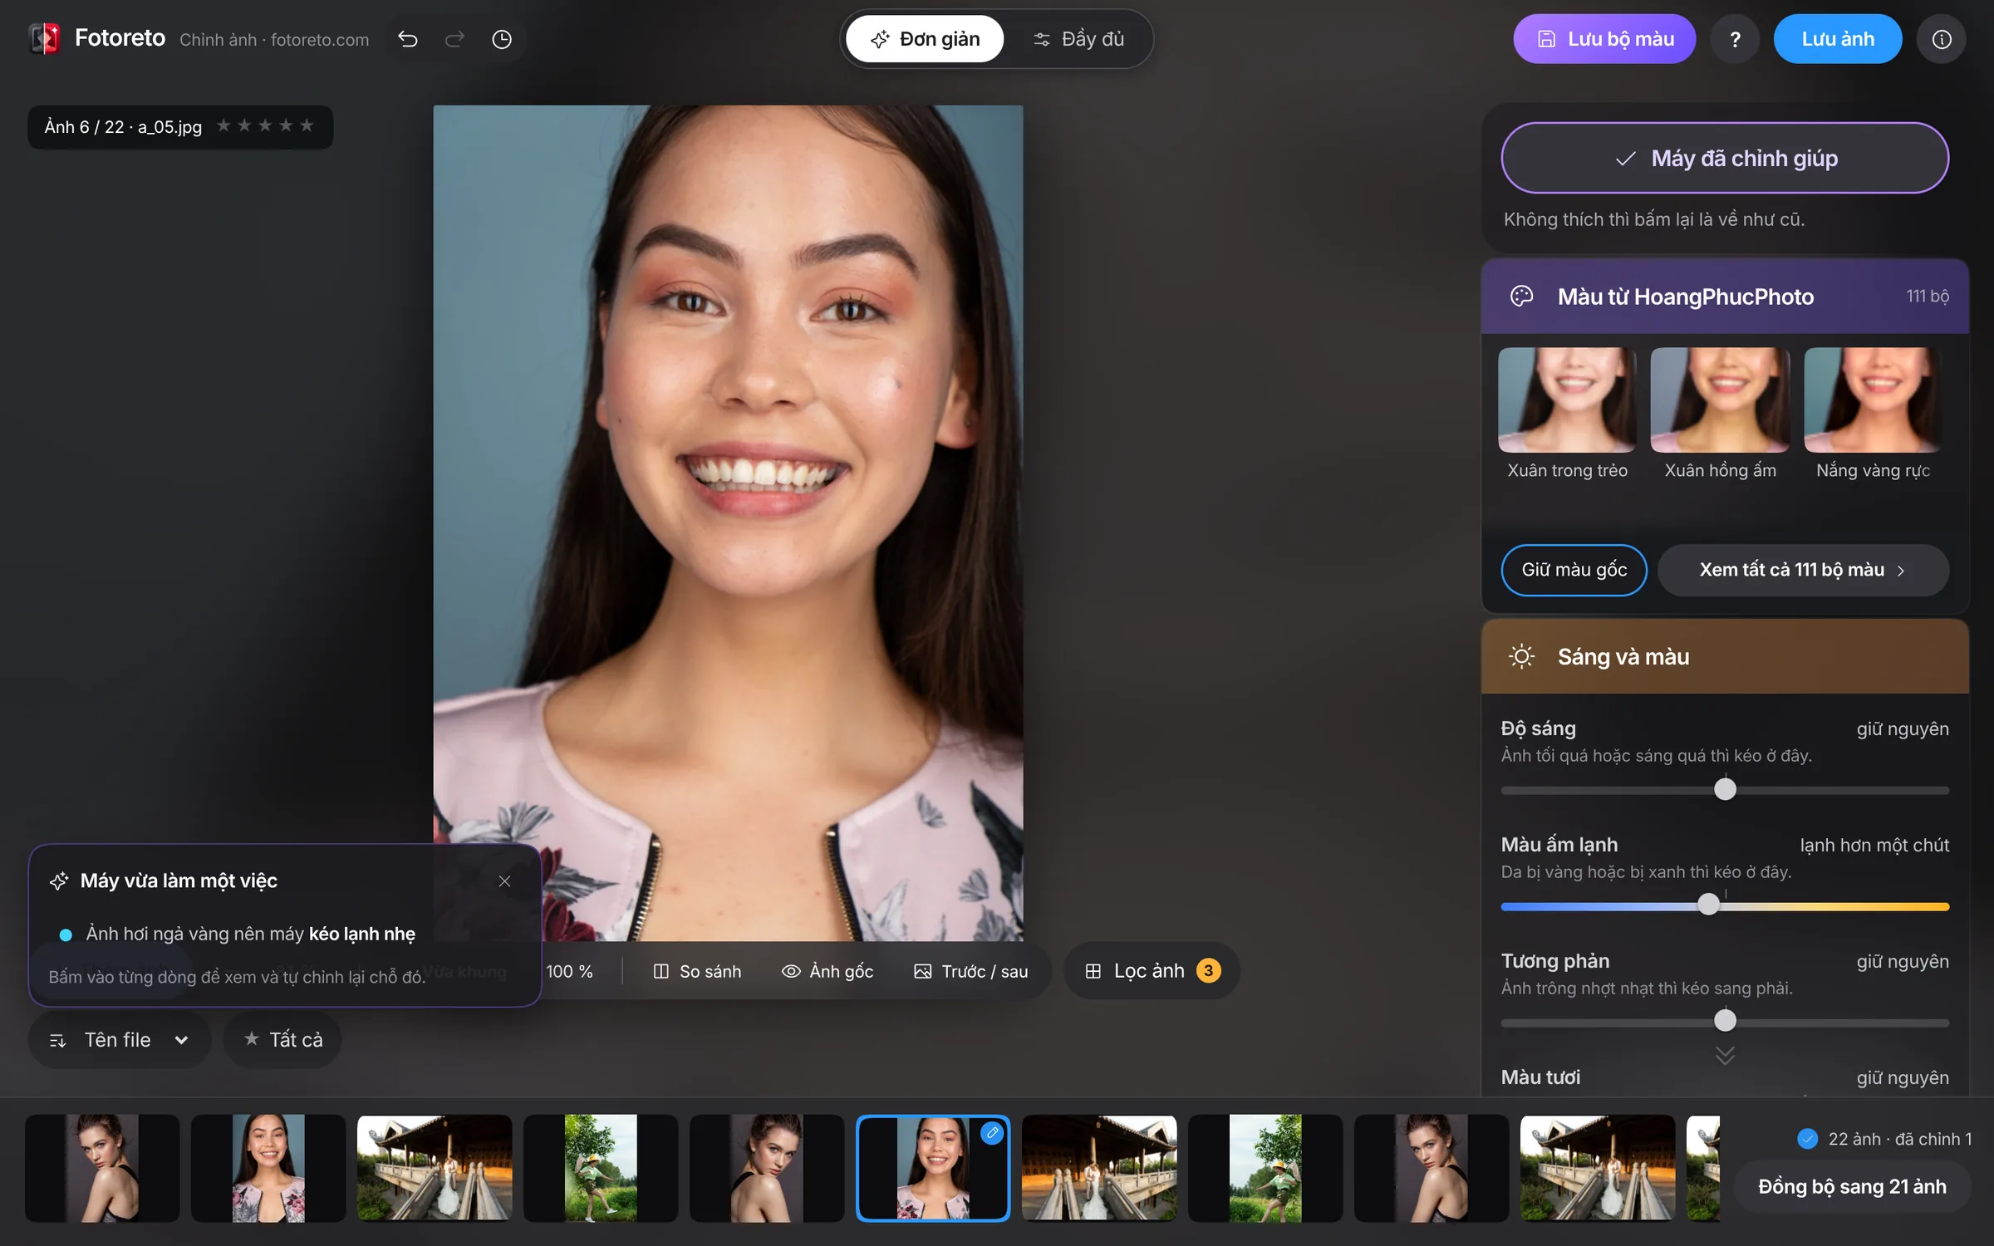Expand the panel using the double chevron
This screenshot has width=1994, height=1246.
tap(1725, 1056)
